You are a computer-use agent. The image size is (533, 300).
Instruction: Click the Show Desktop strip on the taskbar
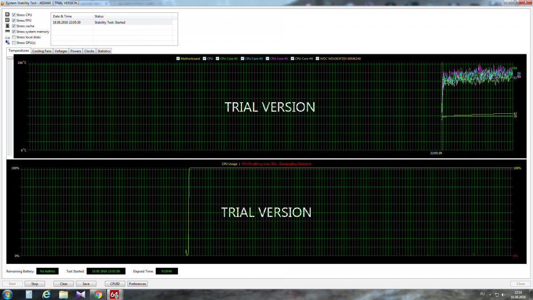click(530, 295)
